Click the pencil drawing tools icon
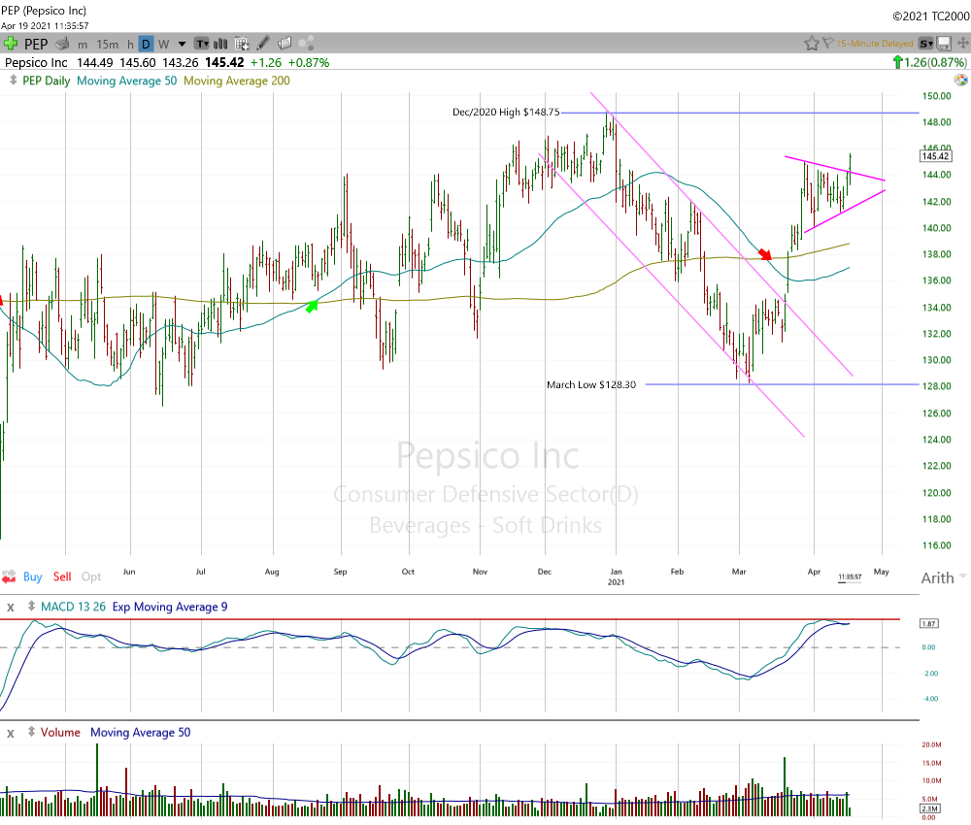 pos(263,44)
